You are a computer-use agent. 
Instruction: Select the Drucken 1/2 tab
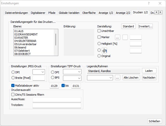tap(140, 13)
